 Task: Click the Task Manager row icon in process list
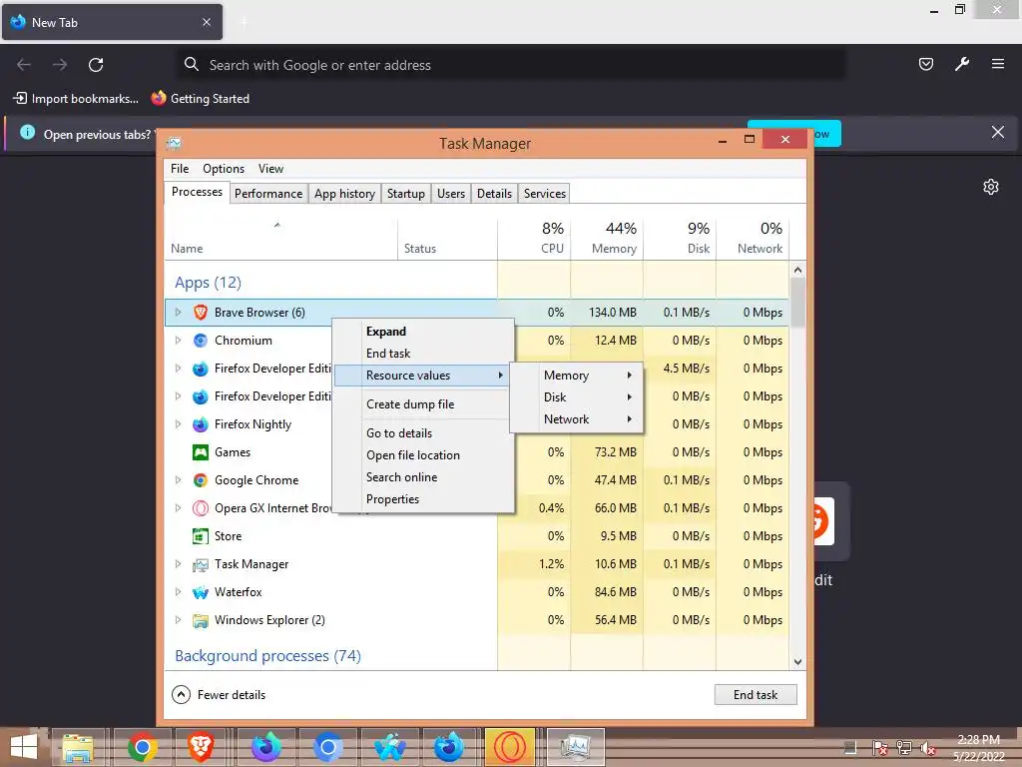click(200, 564)
